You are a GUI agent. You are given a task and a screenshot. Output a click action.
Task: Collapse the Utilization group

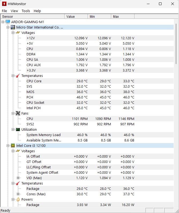[13, 129]
